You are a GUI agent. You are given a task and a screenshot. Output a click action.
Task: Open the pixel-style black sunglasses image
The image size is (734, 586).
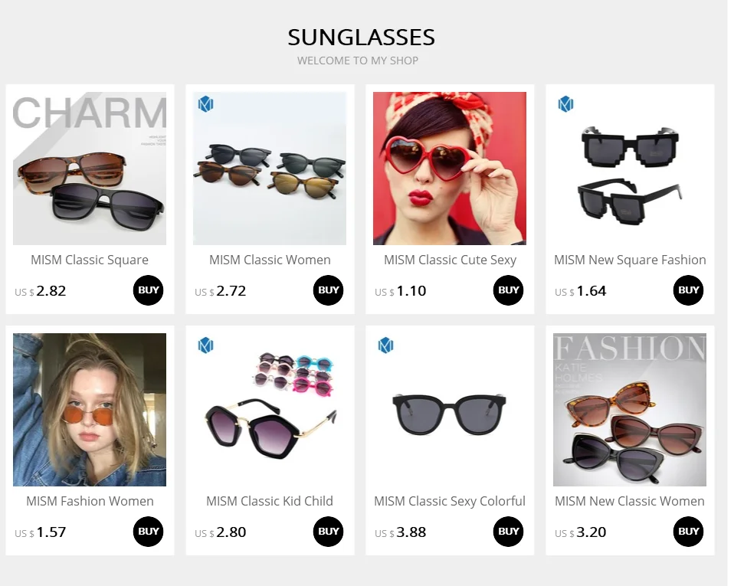coord(630,168)
